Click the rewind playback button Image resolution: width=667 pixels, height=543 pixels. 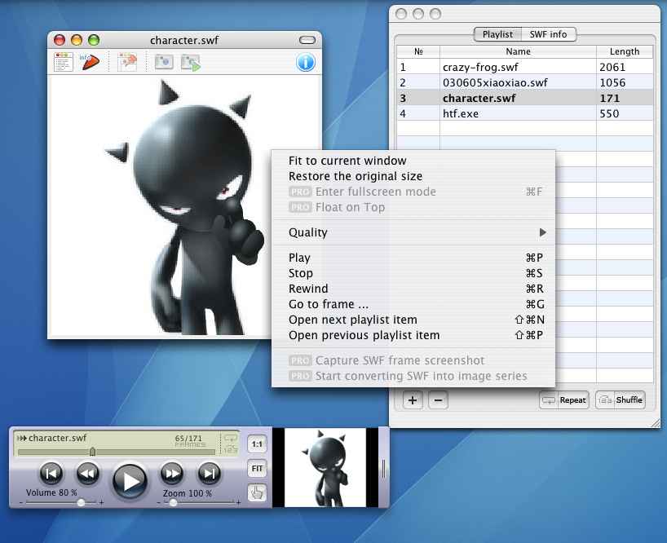pyautogui.click(x=87, y=473)
